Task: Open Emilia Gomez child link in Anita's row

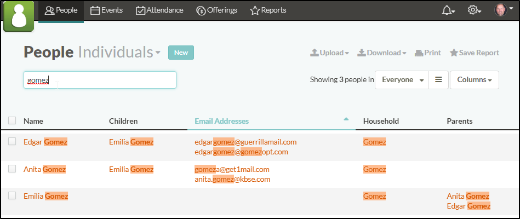Action: click(132, 170)
